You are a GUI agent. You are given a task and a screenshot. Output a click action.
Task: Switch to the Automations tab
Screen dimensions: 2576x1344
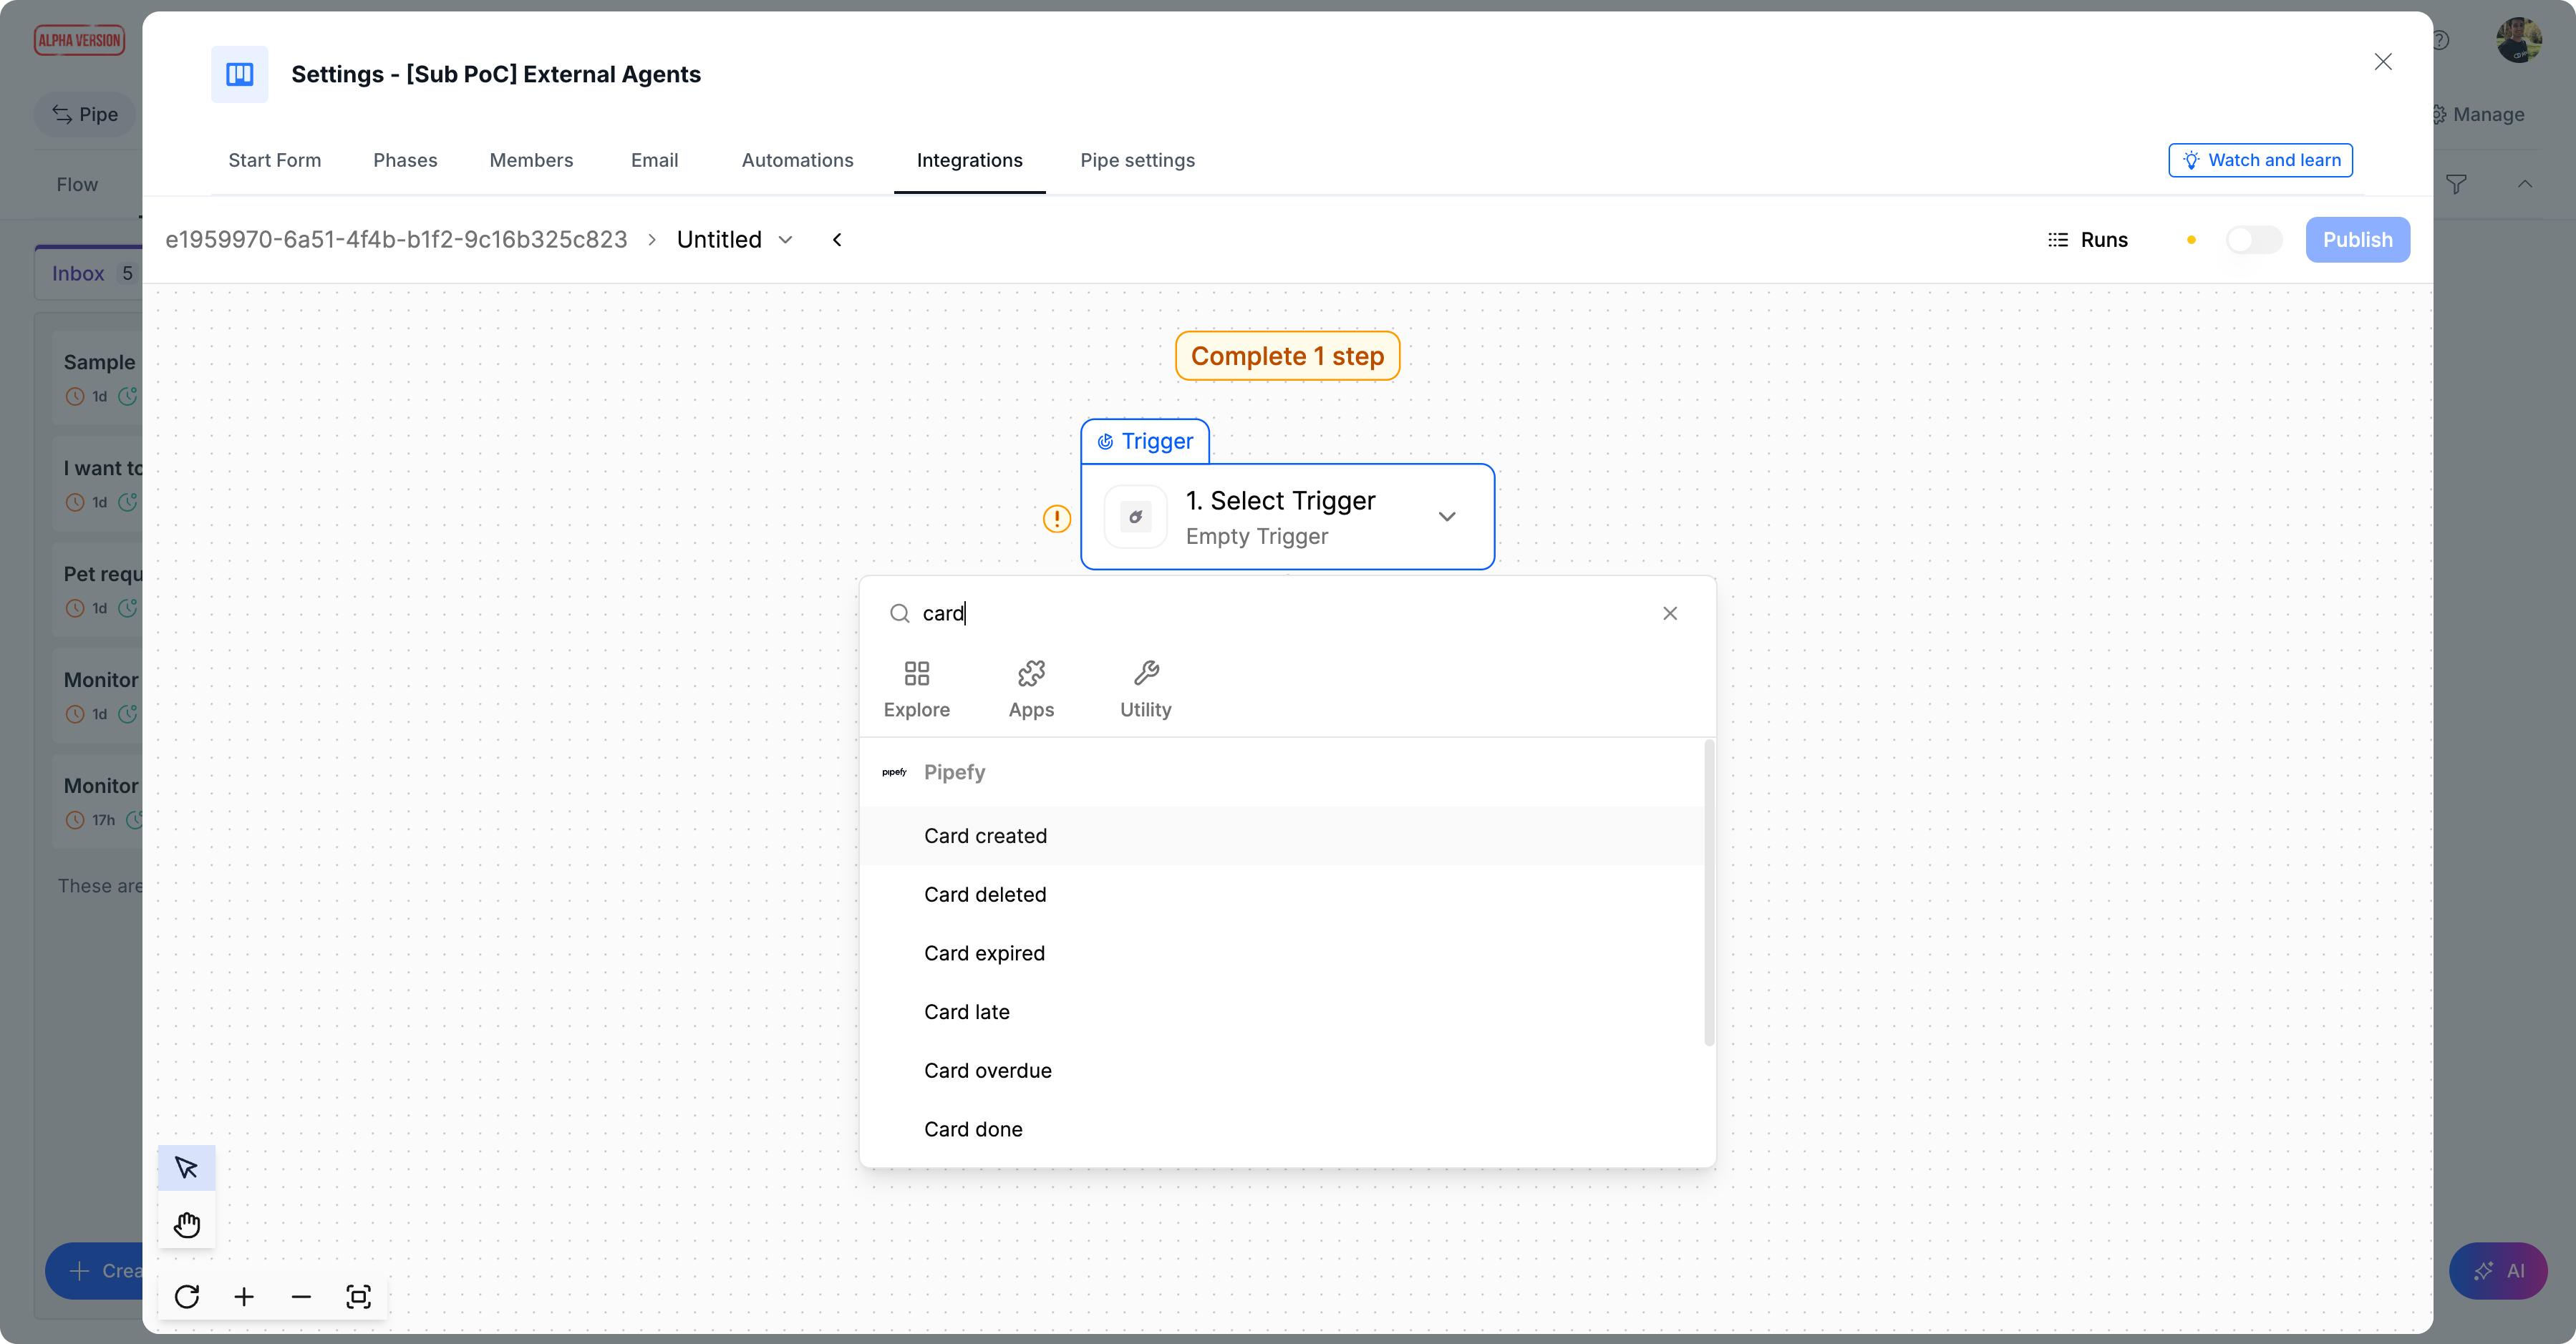click(x=797, y=160)
